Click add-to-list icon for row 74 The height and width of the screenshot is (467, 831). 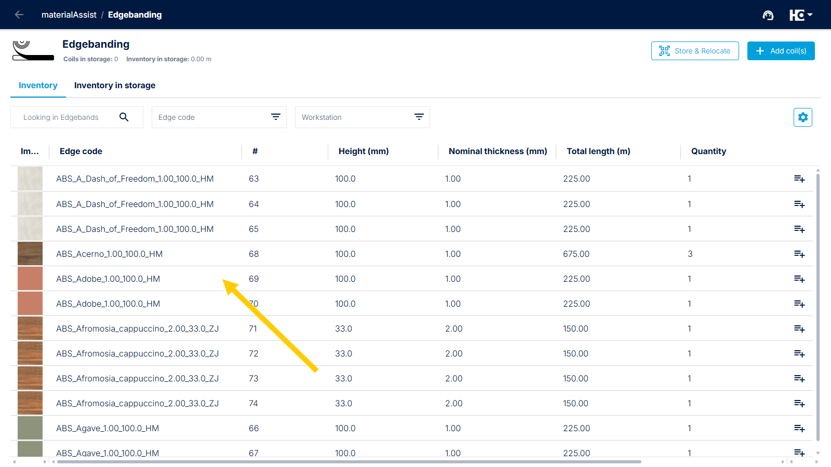[x=799, y=403]
